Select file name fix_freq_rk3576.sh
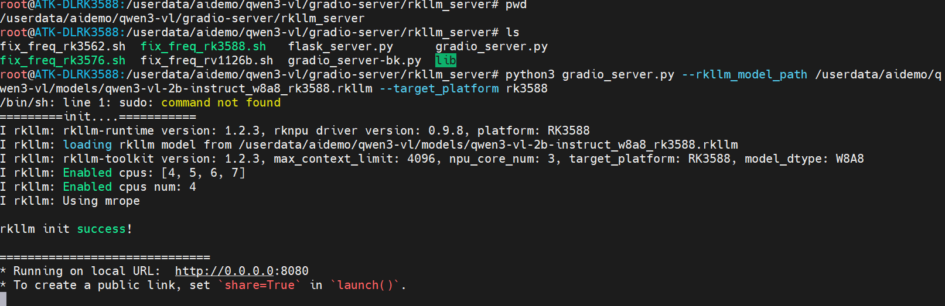Screen dimensions: 945x306 (63, 60)
